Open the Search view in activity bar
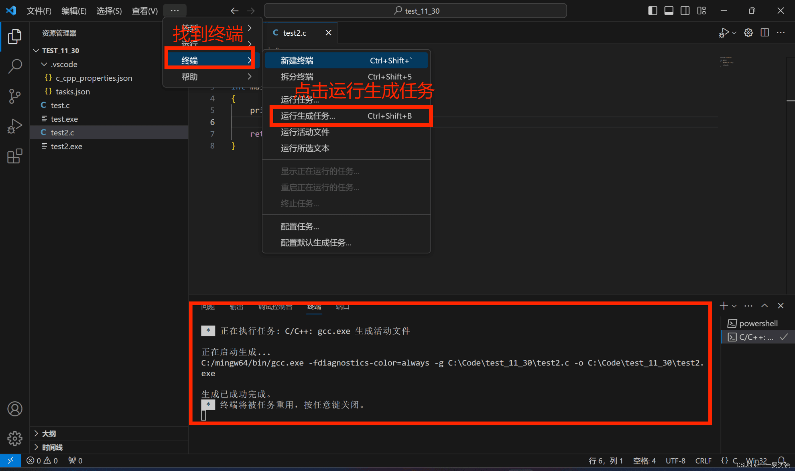This screenshot has width=795, height=471. pyautogui.click(x=15, y=66)
